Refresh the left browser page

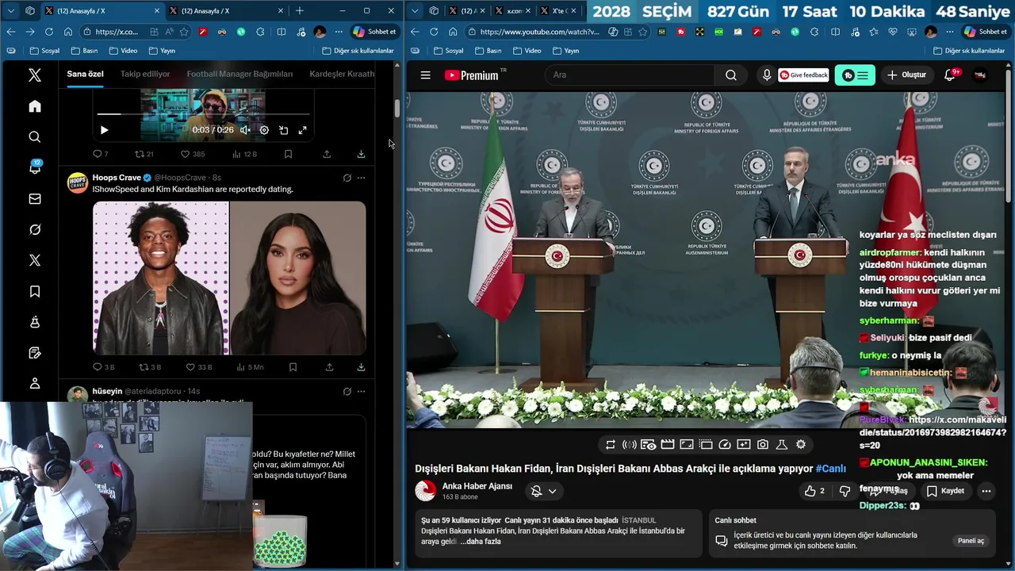[48, 32]
